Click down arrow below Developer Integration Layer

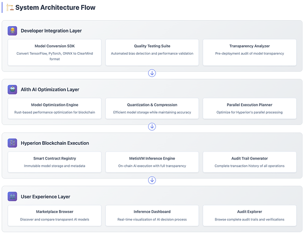(152, 73)
